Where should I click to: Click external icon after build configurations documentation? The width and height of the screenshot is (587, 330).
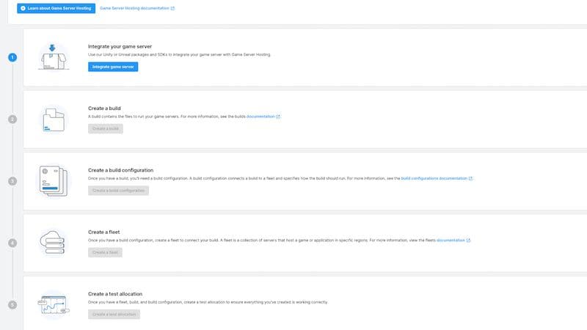click(471, 178)
